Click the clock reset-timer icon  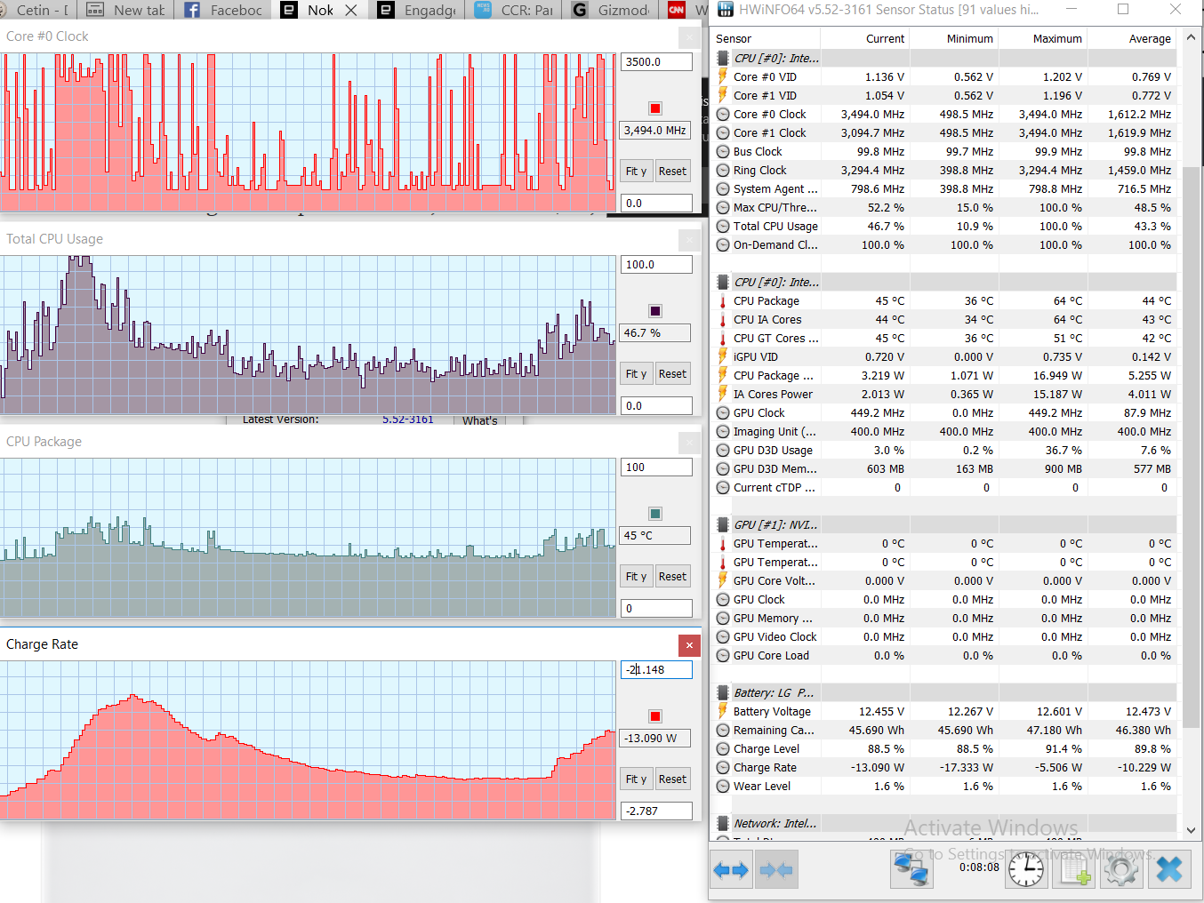coord(1026,869)
